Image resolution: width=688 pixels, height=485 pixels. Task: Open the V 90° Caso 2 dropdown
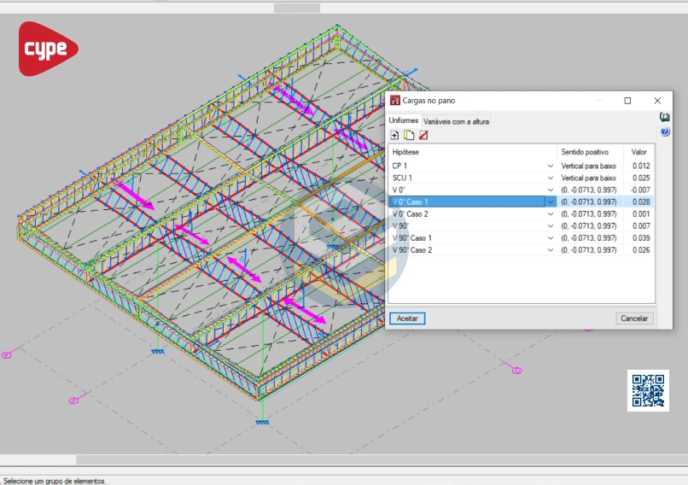551,250
